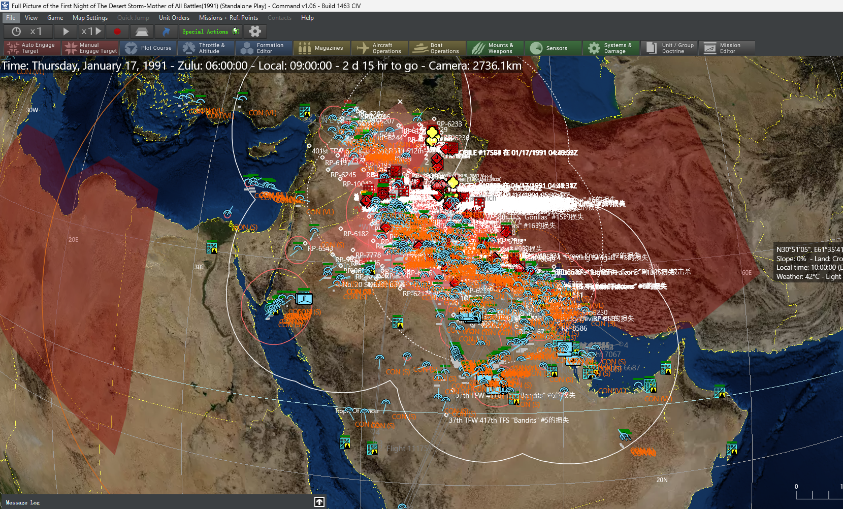Click the Plot Course button
Screen dimensions: 843x509
148,48
